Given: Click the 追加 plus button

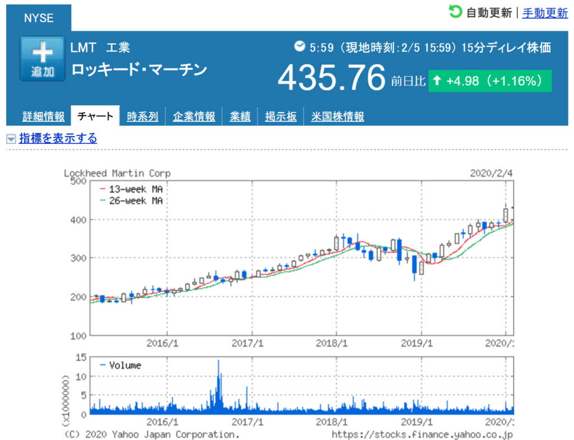Looking at the screenshot, I should pyautogui.click(x=43, y=58).
